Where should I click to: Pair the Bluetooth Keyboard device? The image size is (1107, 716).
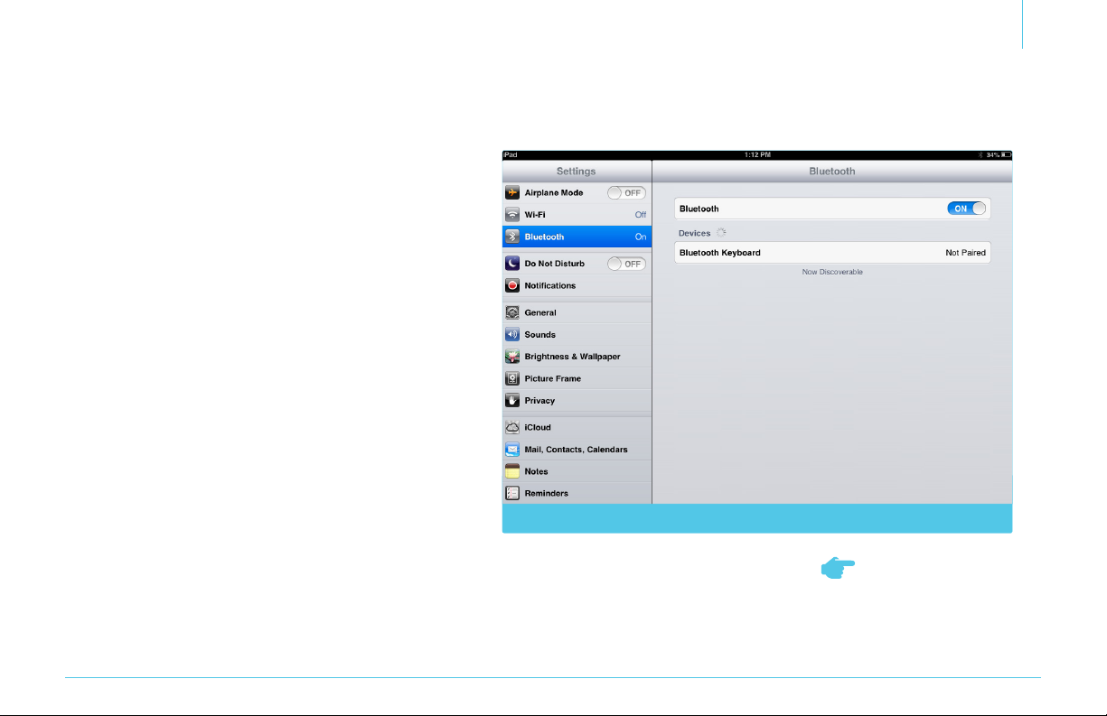(x=832, y=253)
